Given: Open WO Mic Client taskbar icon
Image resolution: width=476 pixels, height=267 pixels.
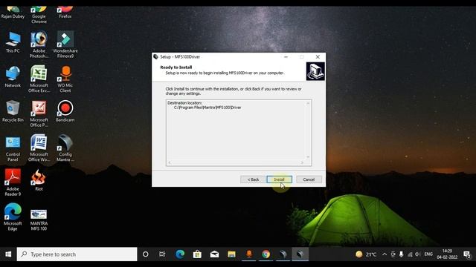Looking at the screenshot, I should coord(249,254).
